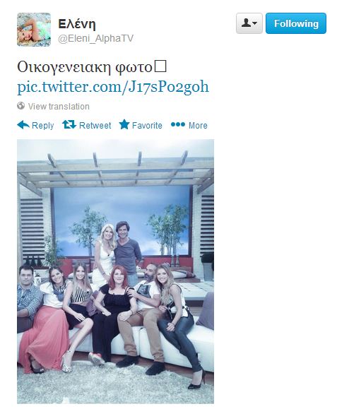337x409 pixels.
Task: Click View translation text
Action: (59, 107)
